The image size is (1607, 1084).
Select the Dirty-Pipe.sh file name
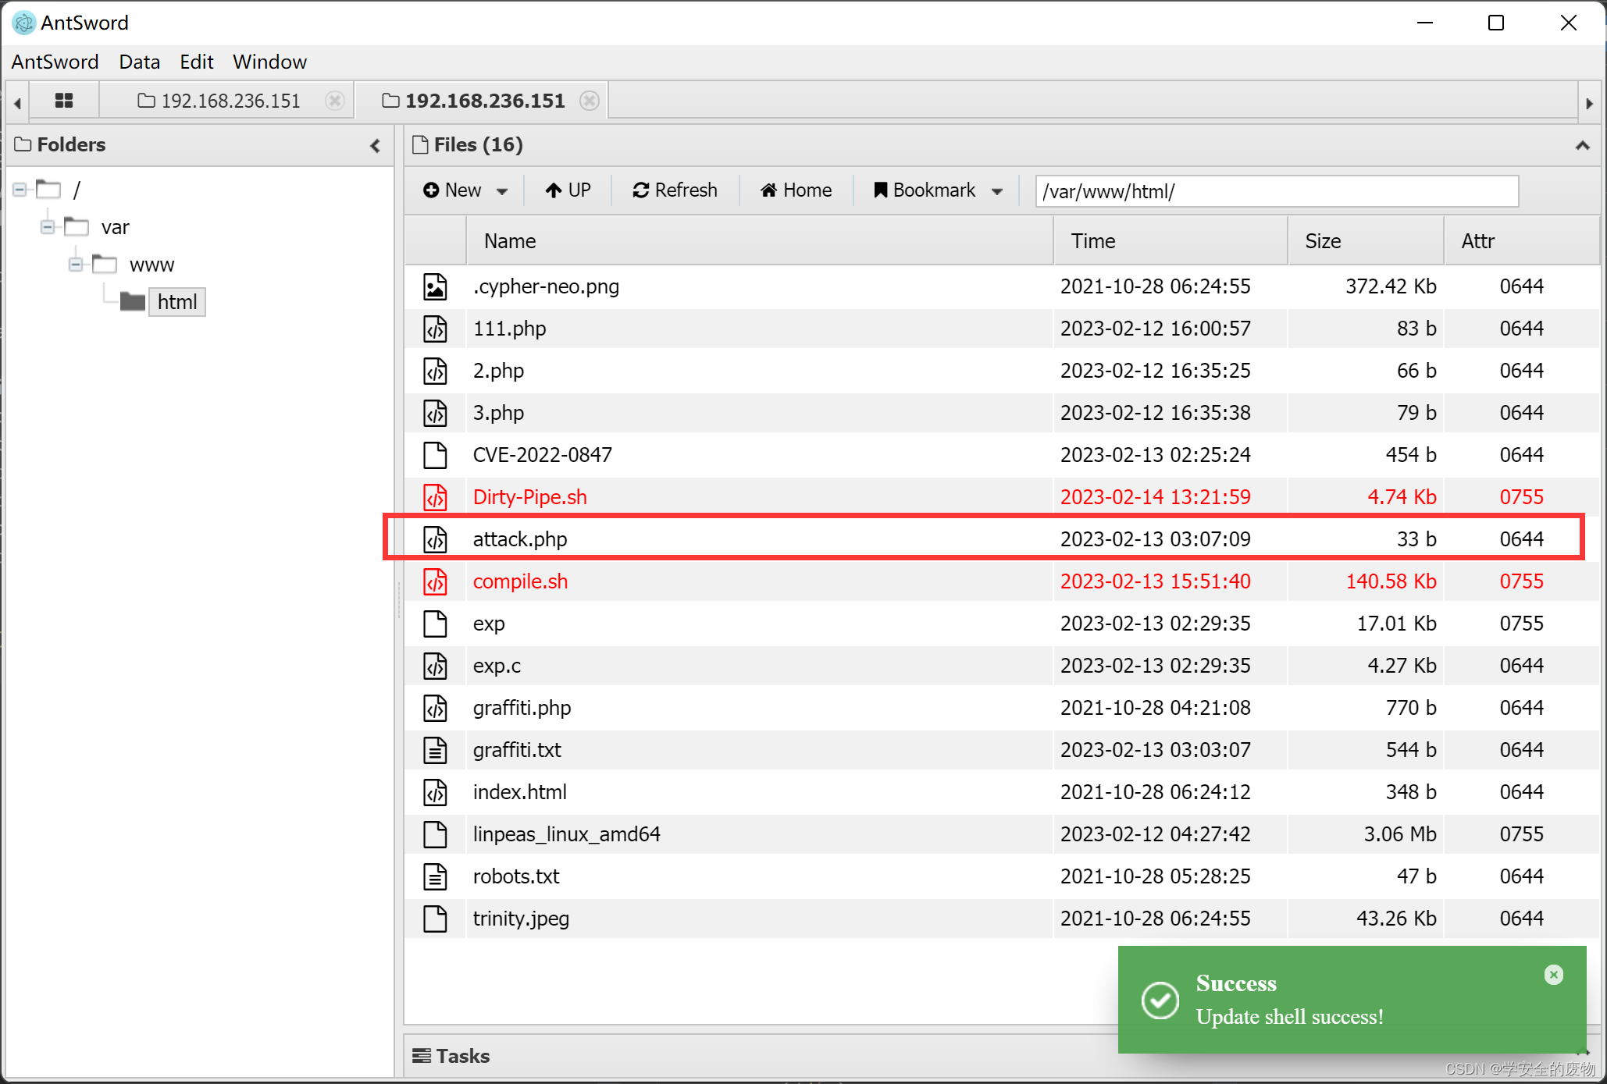click(529, 497)
